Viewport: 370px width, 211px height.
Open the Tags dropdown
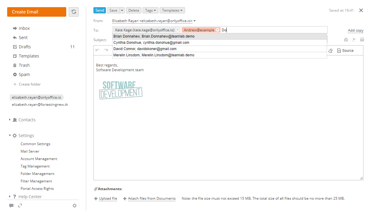pyautogui.click(x=150, y=10)
